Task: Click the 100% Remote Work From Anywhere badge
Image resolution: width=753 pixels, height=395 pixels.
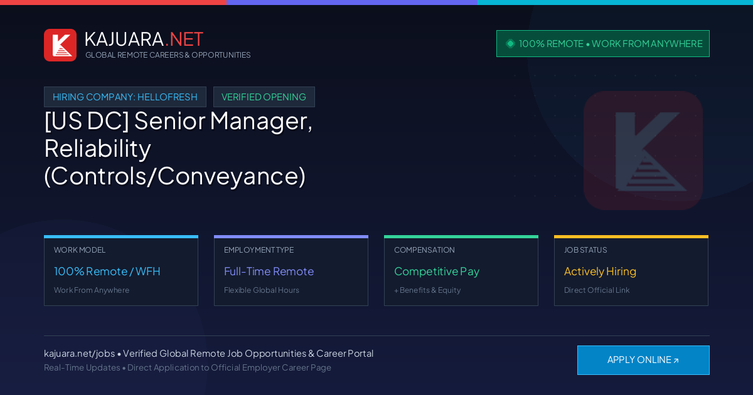Action: coord(603,43)
